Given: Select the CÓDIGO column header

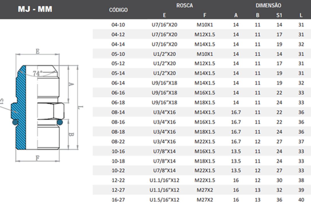Looking at the screenshot, I should tap(118, 10).
